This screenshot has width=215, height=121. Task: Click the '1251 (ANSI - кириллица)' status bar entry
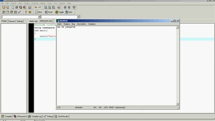click(115, 108)
